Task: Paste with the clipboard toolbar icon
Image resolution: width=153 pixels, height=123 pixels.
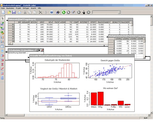Action: point(35,12)
